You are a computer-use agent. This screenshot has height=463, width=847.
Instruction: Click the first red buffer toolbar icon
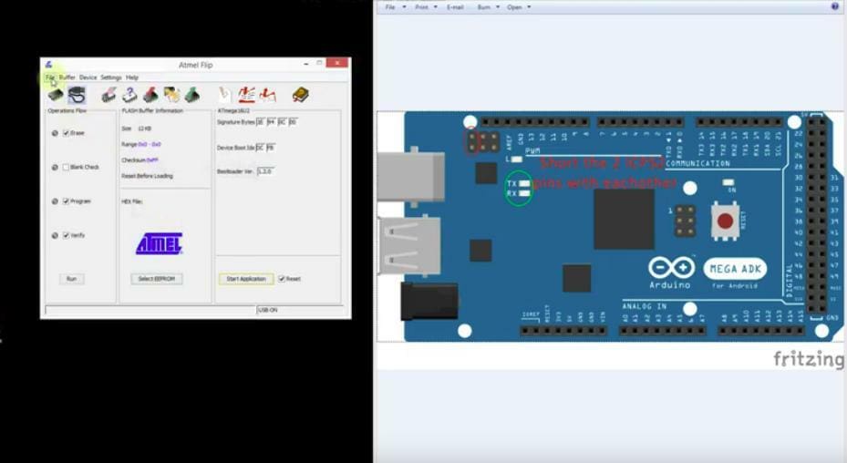tap(247, 95)
